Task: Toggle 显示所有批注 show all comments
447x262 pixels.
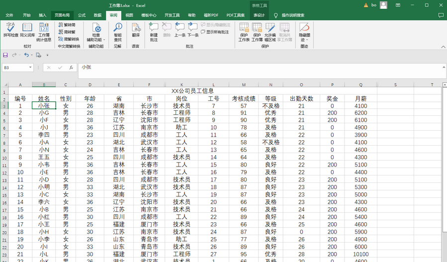Action: [x=215, y=32]
